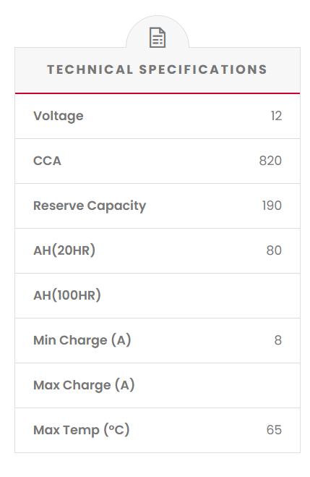Select the Max Temp value 65
The width and height of the screenshot is (310, 477).
[x=274, y=430]
